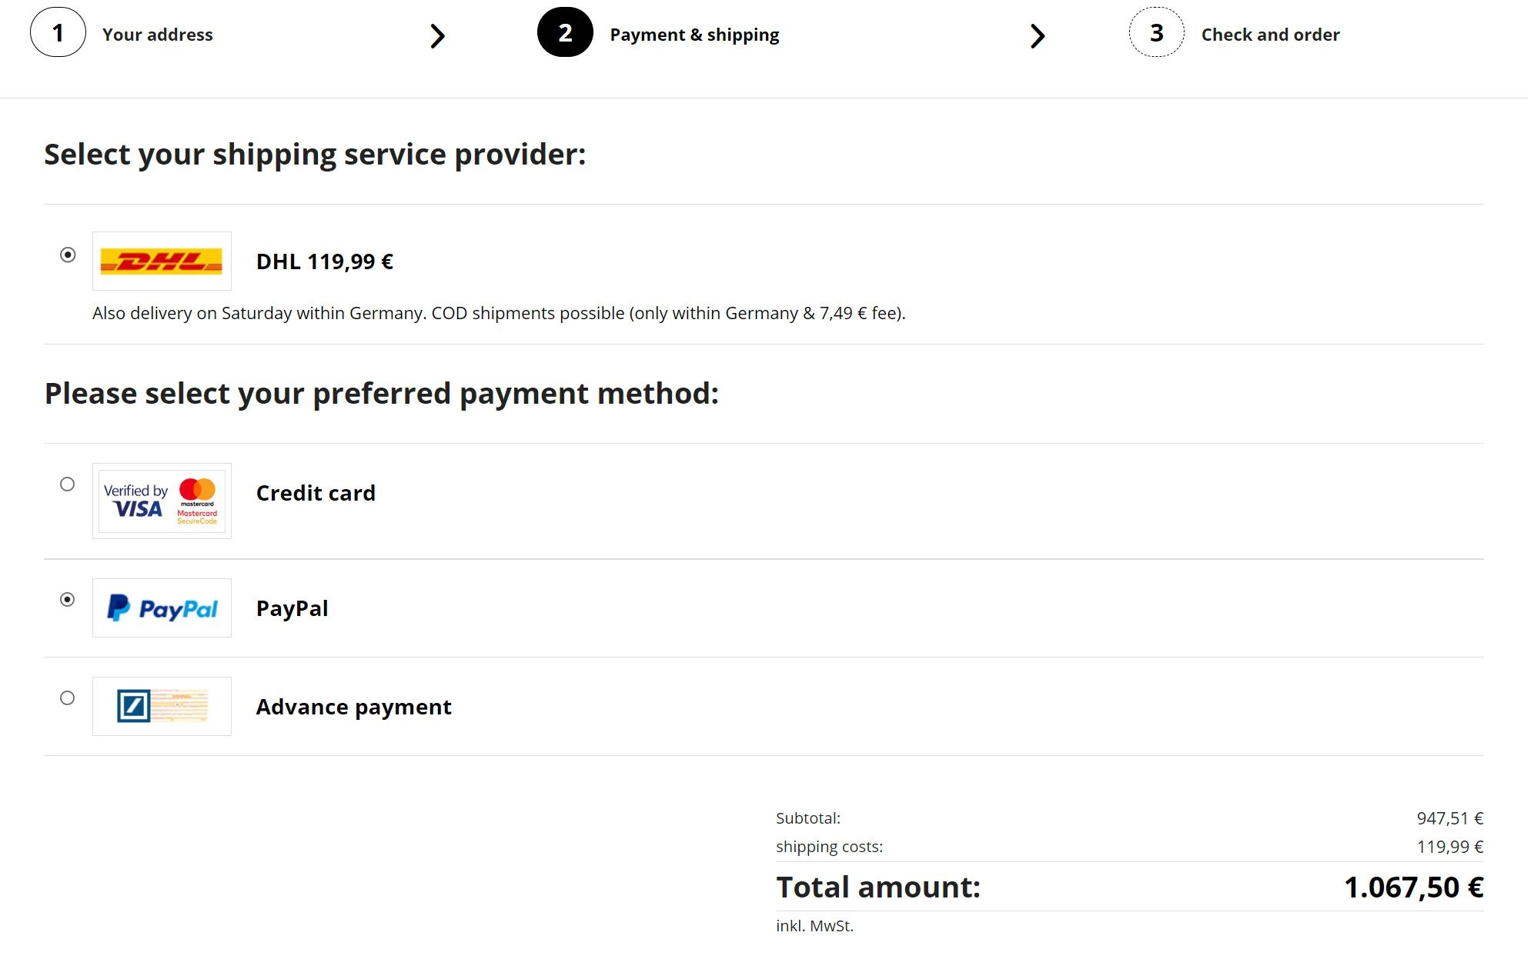Click the Total amount: label

coord(878,887)
